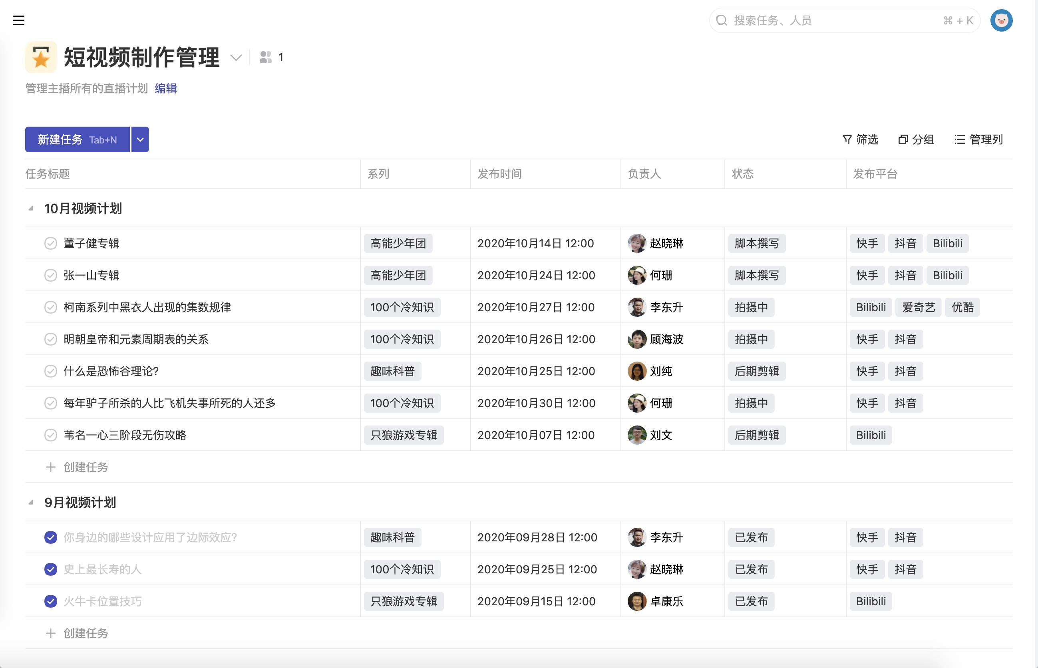Open the members count icon
The width and height of the screenshot is (1038, 668).
(265, 57)
